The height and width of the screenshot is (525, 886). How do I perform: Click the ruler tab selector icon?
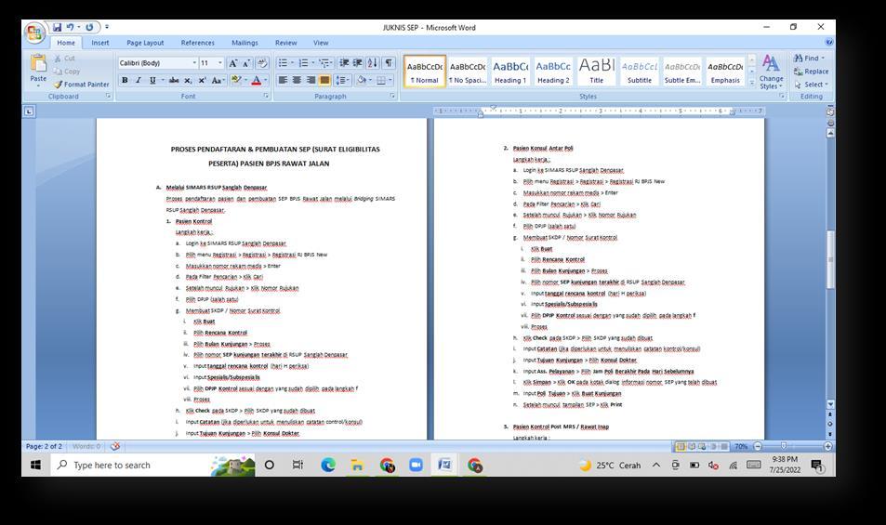[x=29, y=112]
